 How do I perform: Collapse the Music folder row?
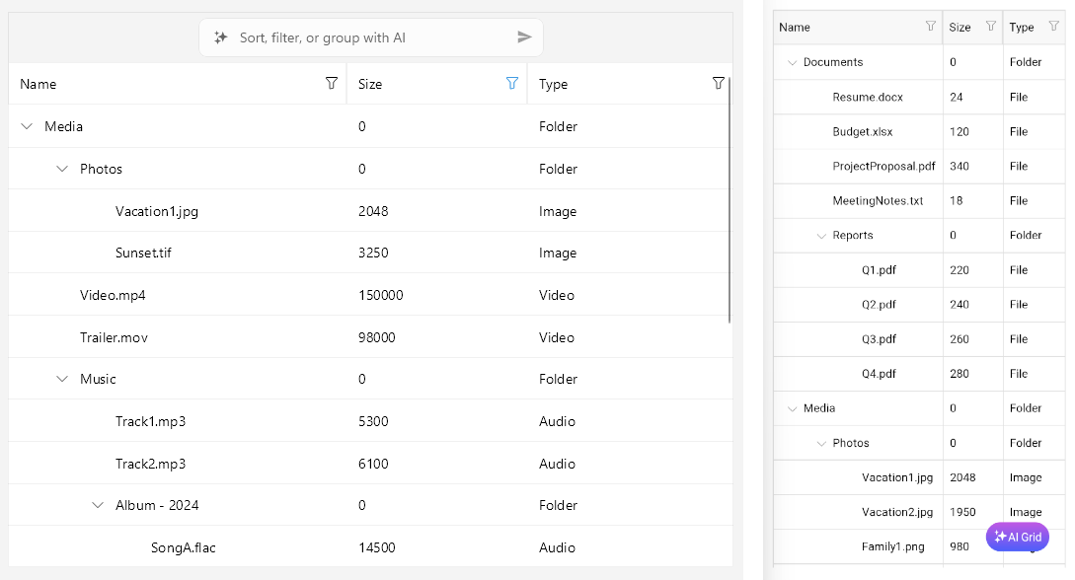pyautogui.click(x=62, y=379)
